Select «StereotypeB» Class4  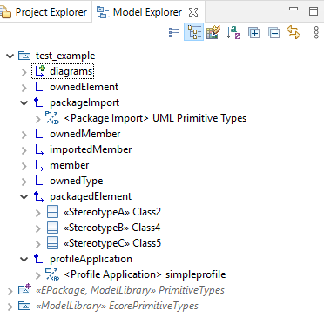(x=112, y=228)
